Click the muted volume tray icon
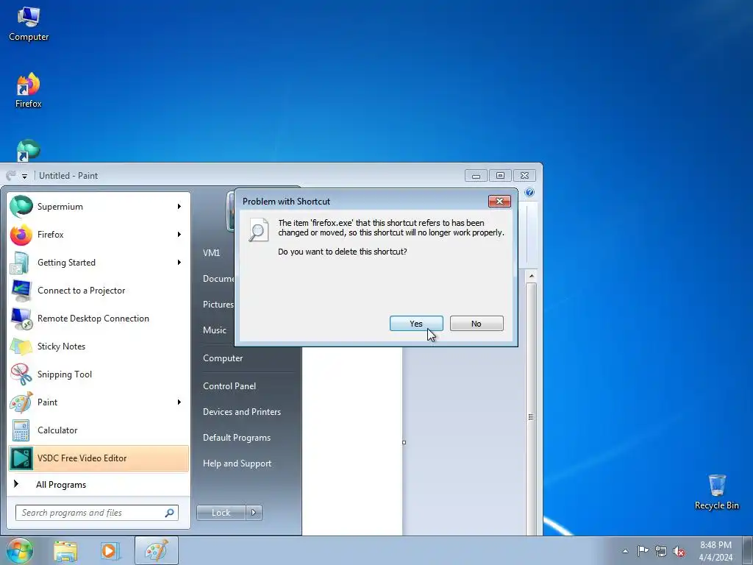 click(x=679, y=551)
